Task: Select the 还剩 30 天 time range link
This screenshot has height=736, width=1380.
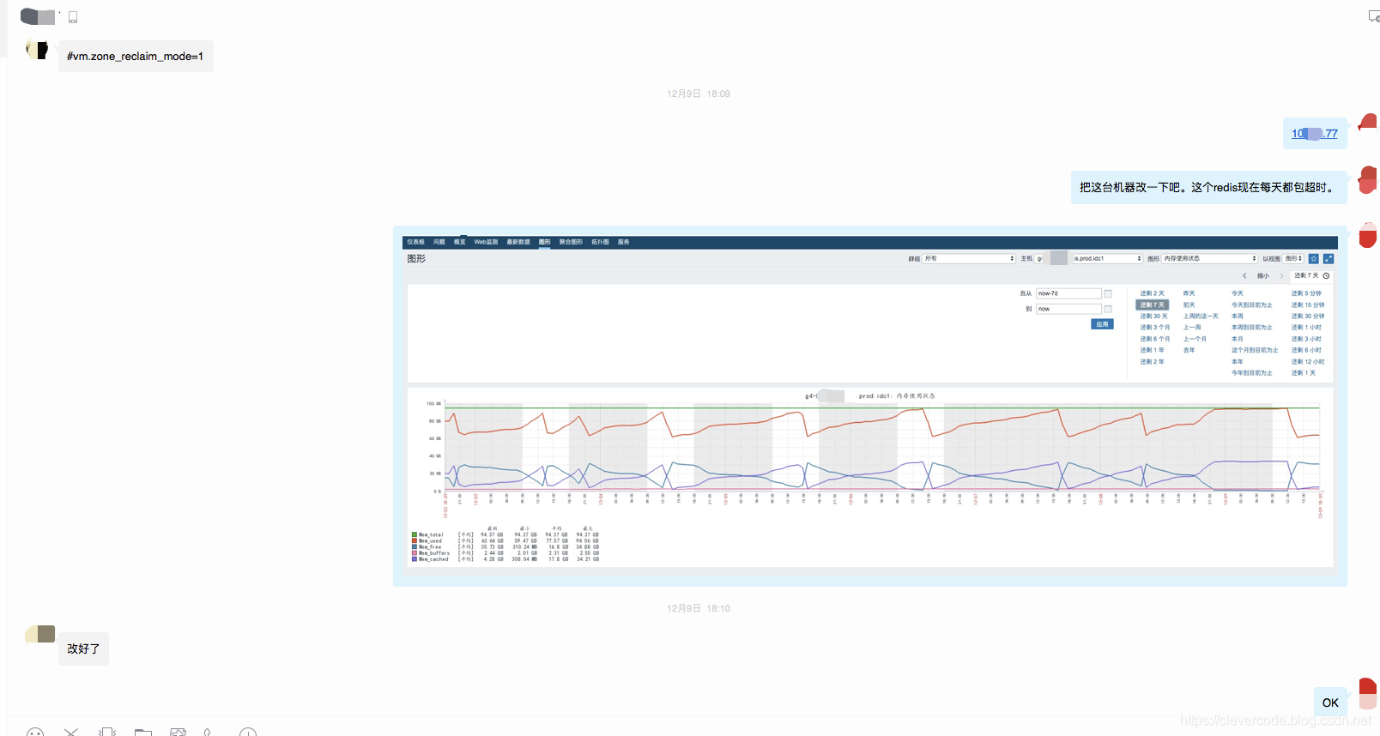Action: [x=1154, y=317]
